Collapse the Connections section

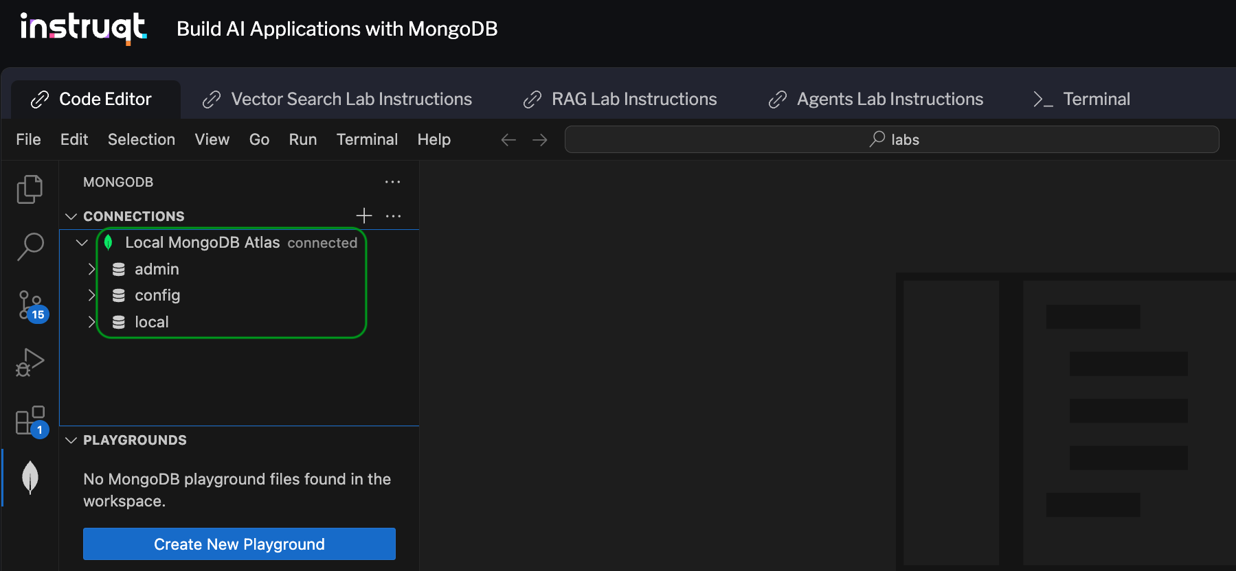click(x=71, y=216)
